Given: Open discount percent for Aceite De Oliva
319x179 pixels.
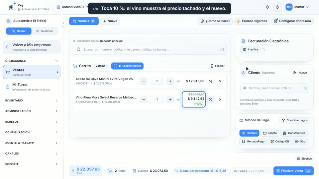Looking at the screenshot, I should (x=211, y=81).
